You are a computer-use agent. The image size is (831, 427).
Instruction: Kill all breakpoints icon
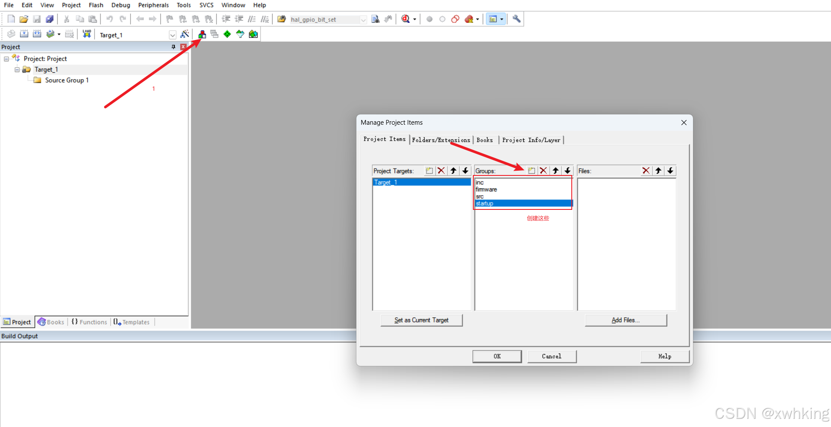point(469,19)
